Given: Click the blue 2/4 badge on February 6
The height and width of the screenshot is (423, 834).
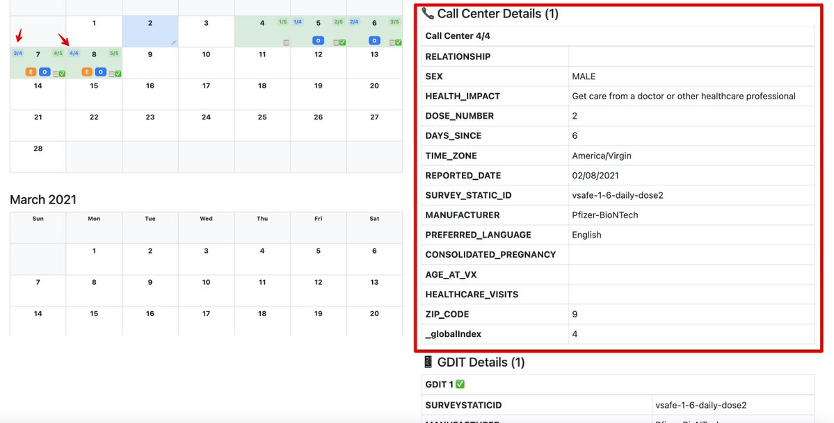Looking at the screenshot, I should coord(354,22).
